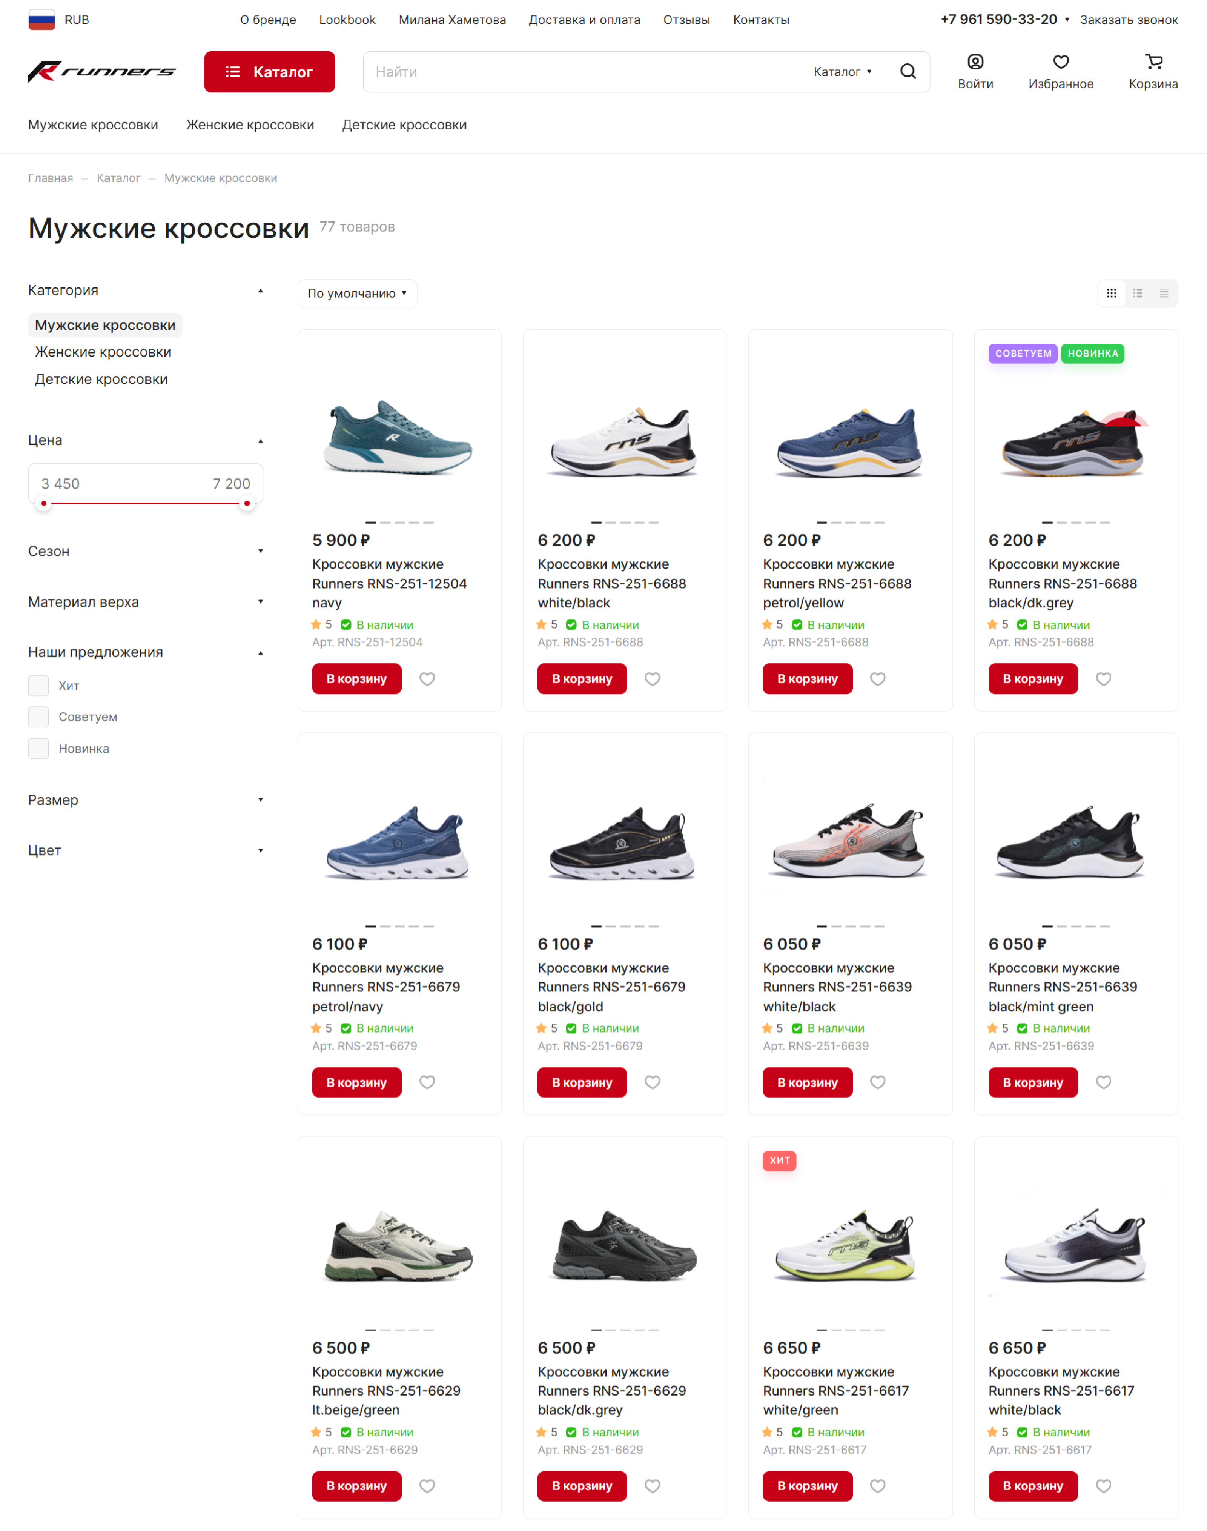The height and width of the screenshot is (1531, 1207).
Task: Focus the Найти search field
Action: click(587, 71)
